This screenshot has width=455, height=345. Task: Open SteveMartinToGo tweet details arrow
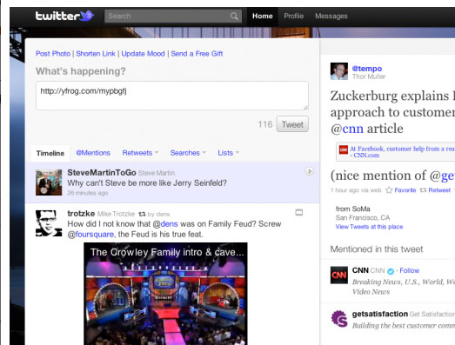coord(310,171)
